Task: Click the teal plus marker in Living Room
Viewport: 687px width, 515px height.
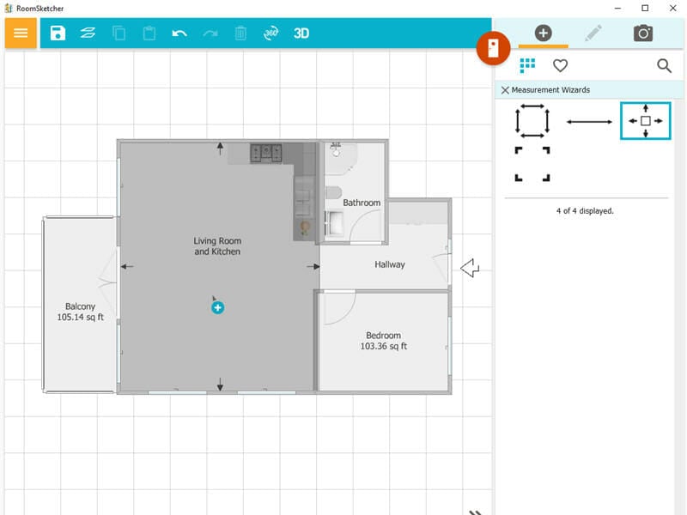Action: pos(216,306)
